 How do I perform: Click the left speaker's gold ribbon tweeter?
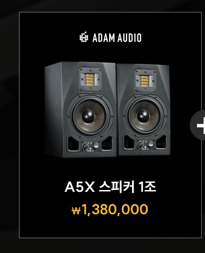click(90, 79)
